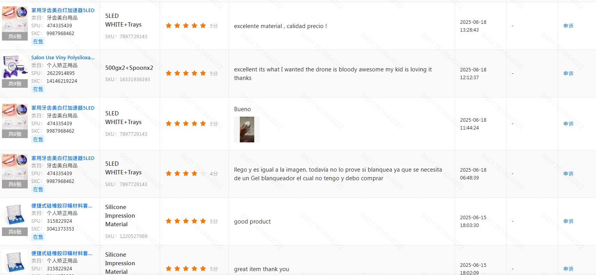
Task: Click 申诉 for the great item review
Action: (x=568, y=269)
